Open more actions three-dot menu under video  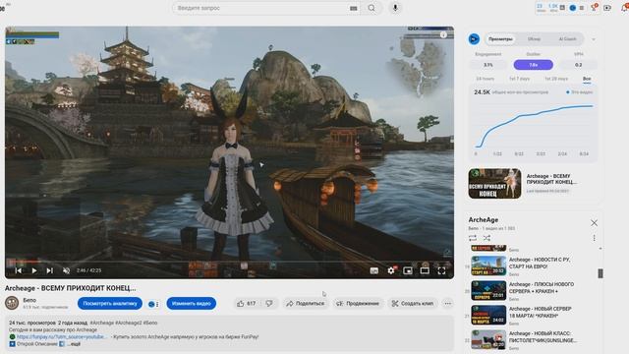pyautogui.click(x=448, y=304)
